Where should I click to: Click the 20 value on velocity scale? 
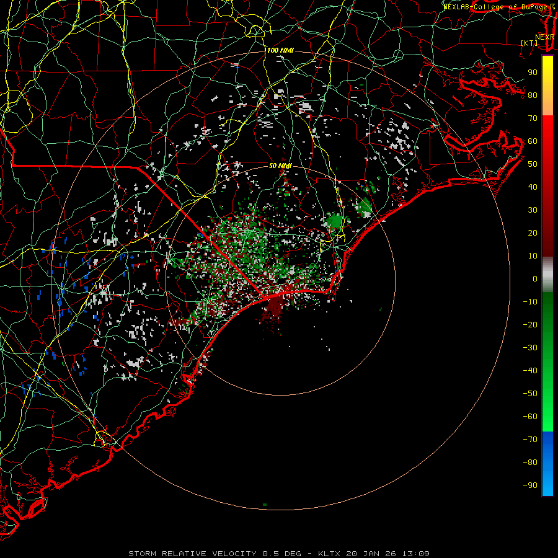pos(533,232)
